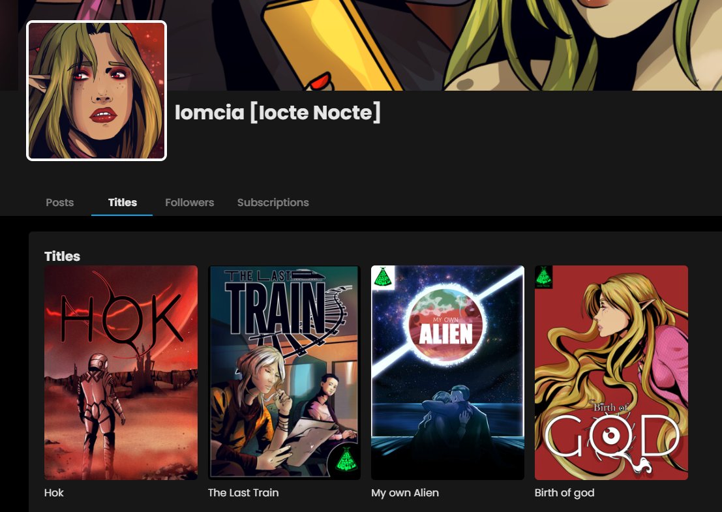Image resolution: width=722 pixels, height=512 pixels.
Task: Click the Titles section heading
Action: coord(62,256)
